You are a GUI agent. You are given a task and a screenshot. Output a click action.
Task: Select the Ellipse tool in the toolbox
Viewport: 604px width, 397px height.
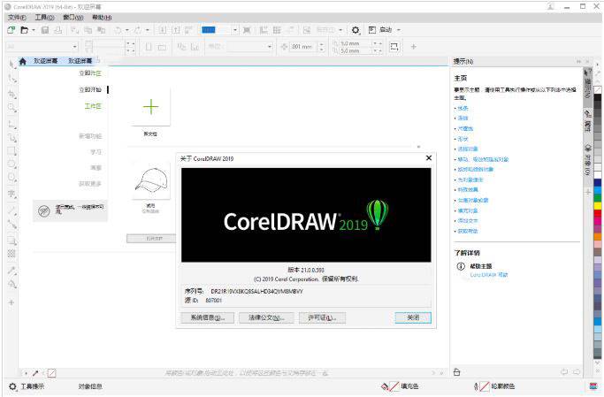[11, 164]
